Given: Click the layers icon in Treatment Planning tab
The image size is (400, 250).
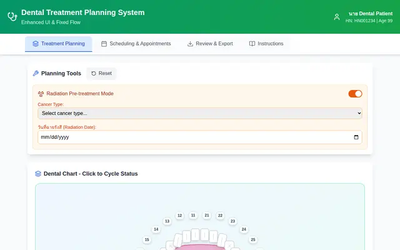Looking at the screenshot, I should 36,44.
